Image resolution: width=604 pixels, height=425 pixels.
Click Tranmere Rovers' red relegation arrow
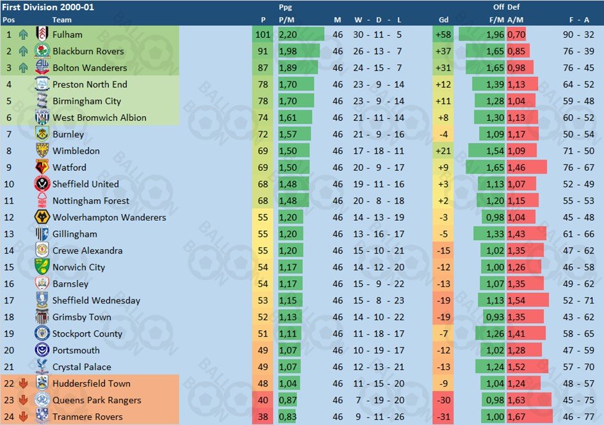(x=23, y=417)
